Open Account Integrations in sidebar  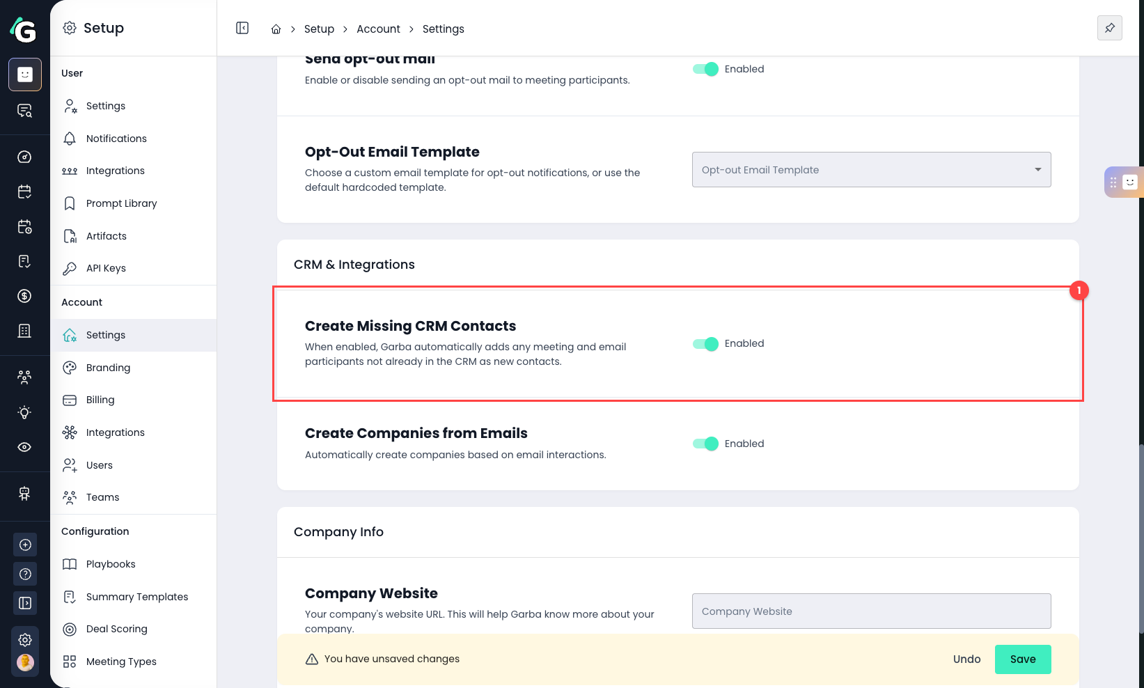tap(134, 432)
